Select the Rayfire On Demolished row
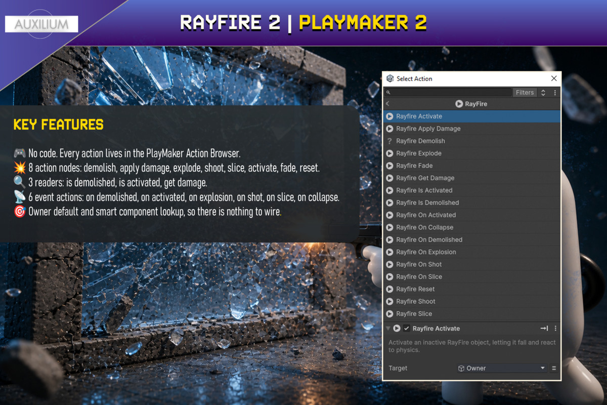Image resolution: width=607 pixels, height=405 pixels. click(471, 239)
